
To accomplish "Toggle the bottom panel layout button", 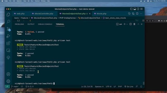I will click(x=135, y=9).
